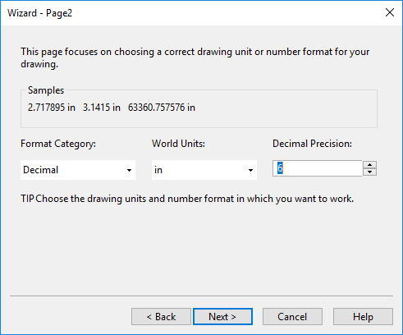Go back with the < Back button
Image resolution: width=403 pixels, height=335 pixels.
point(161,317)
